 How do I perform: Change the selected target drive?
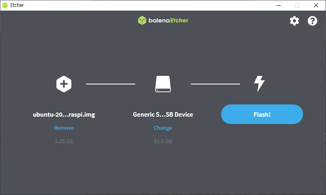[163, 128]
